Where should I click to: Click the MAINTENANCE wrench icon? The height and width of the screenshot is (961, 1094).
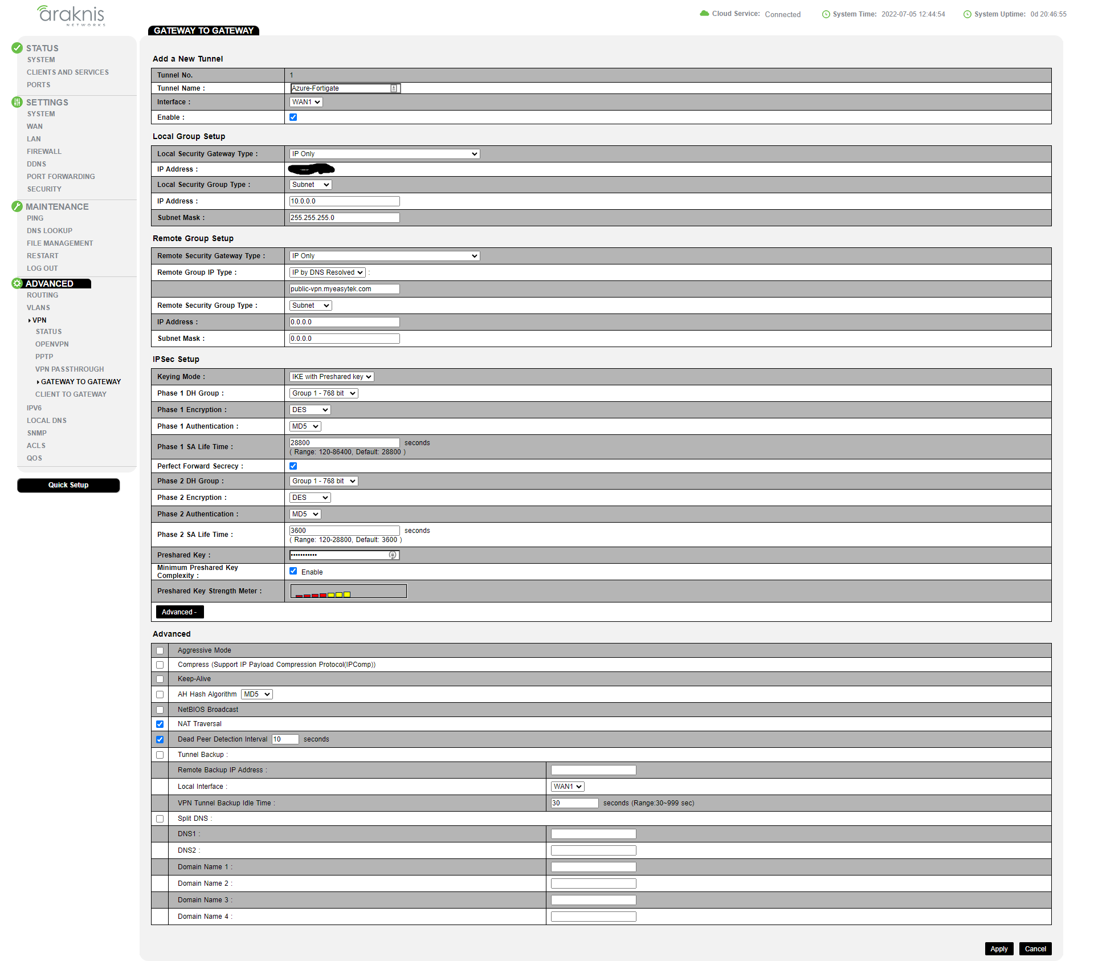(17, 206)
